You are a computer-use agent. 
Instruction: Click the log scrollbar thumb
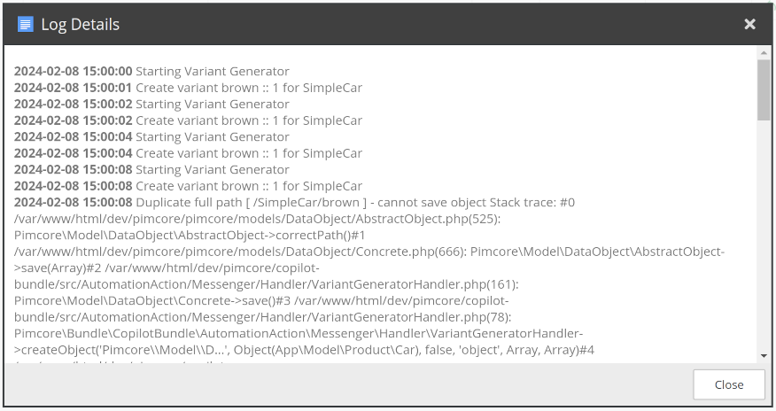[764, 89]
